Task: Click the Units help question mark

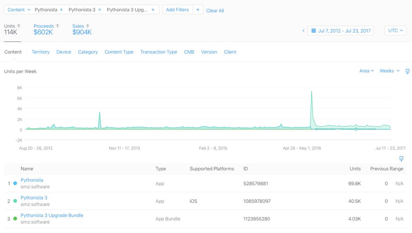Action: click(x=19, y=26)
